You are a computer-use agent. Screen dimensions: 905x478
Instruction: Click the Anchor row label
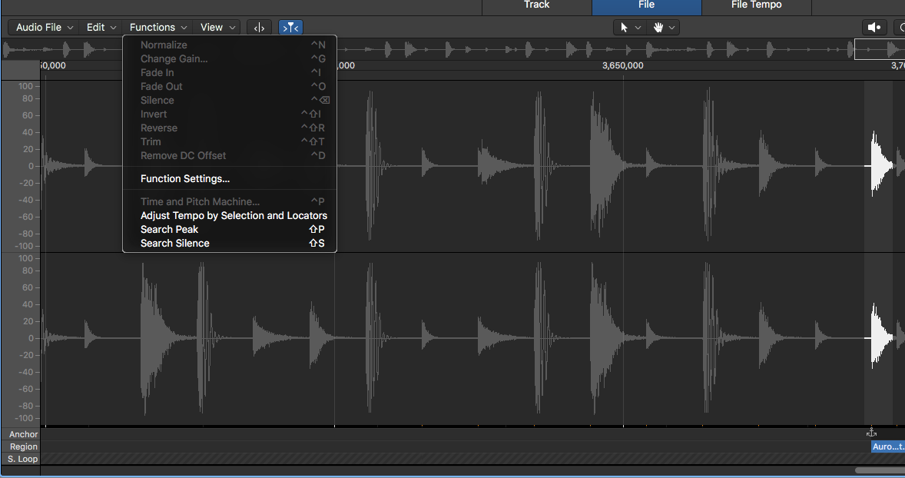click(23, 434)
